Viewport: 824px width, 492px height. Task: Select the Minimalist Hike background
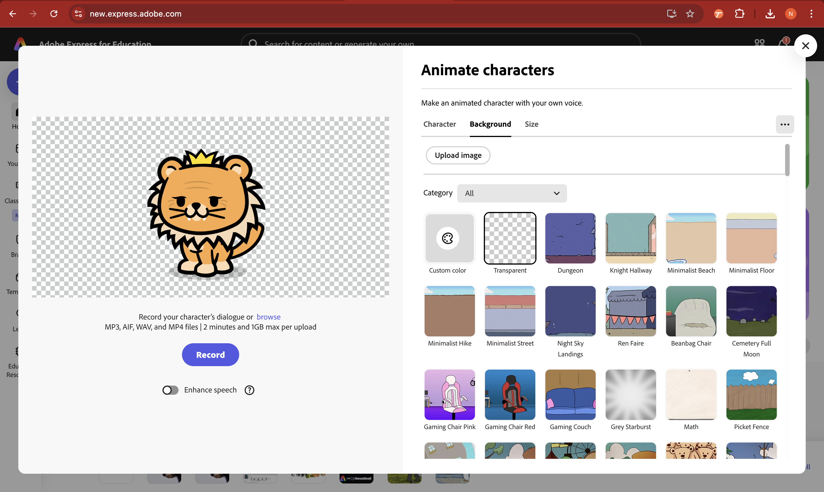(449, 311)
